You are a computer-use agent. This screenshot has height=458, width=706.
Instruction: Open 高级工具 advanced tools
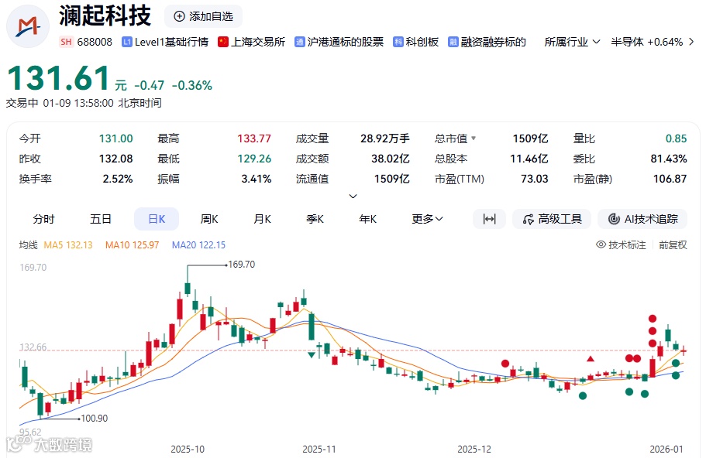(x=552, y=219)
